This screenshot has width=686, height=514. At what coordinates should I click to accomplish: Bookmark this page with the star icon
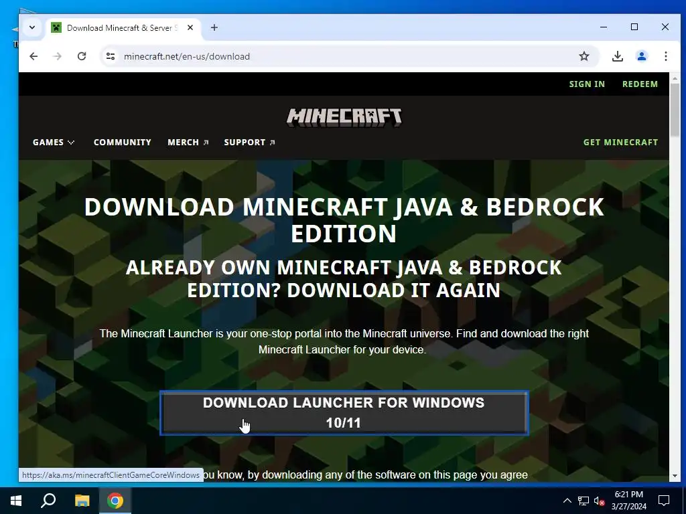(x=584, y=56)
